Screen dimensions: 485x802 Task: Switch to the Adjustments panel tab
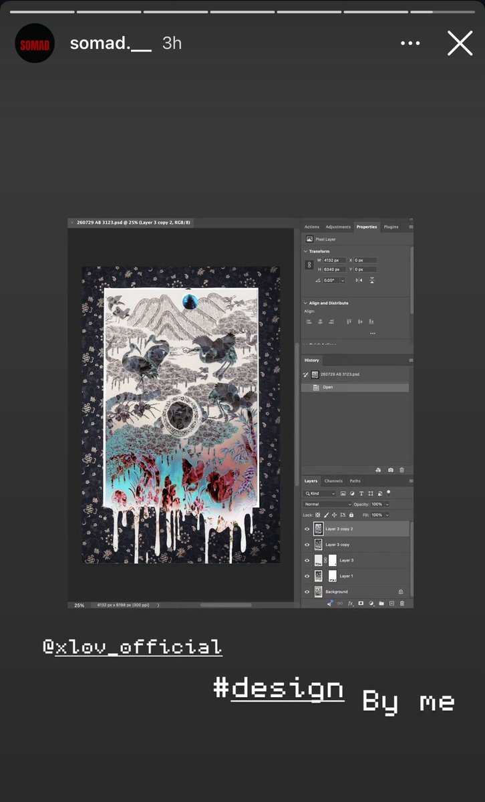point(338,227)
